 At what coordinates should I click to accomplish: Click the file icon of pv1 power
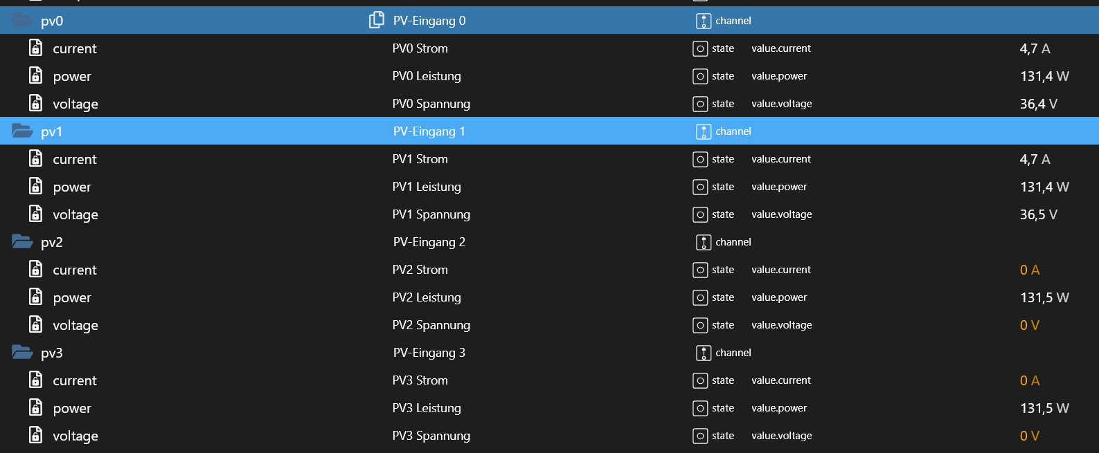pos(35,186)
